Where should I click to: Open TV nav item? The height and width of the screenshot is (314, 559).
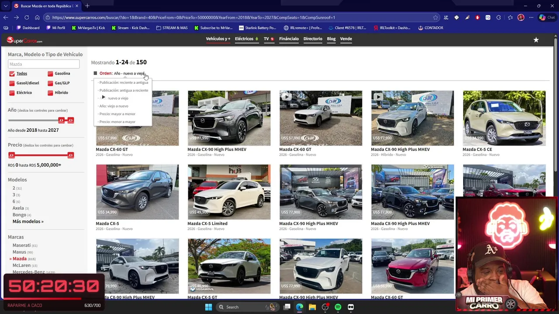269,39
